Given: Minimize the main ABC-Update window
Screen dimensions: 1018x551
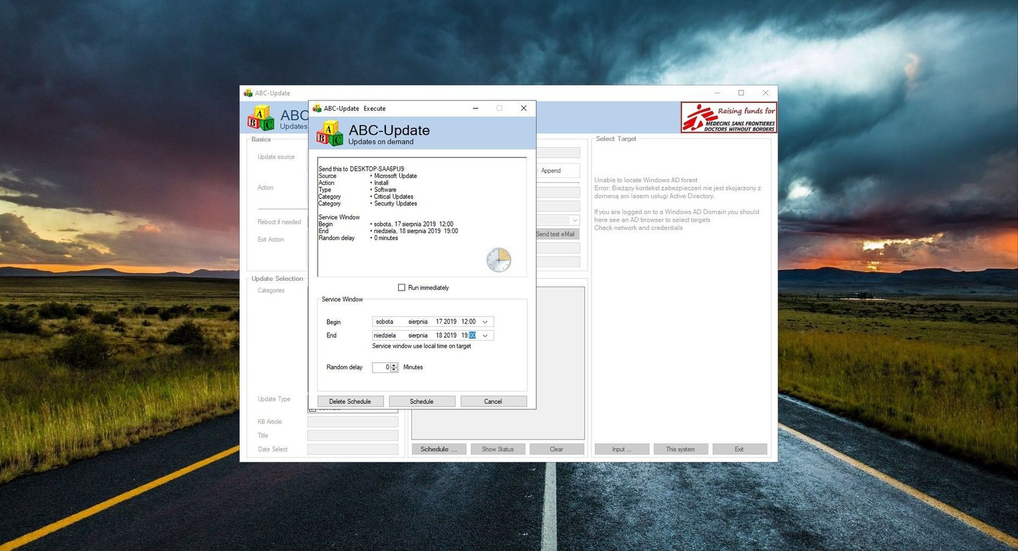Looking at the screenshot, I should 717,93.
